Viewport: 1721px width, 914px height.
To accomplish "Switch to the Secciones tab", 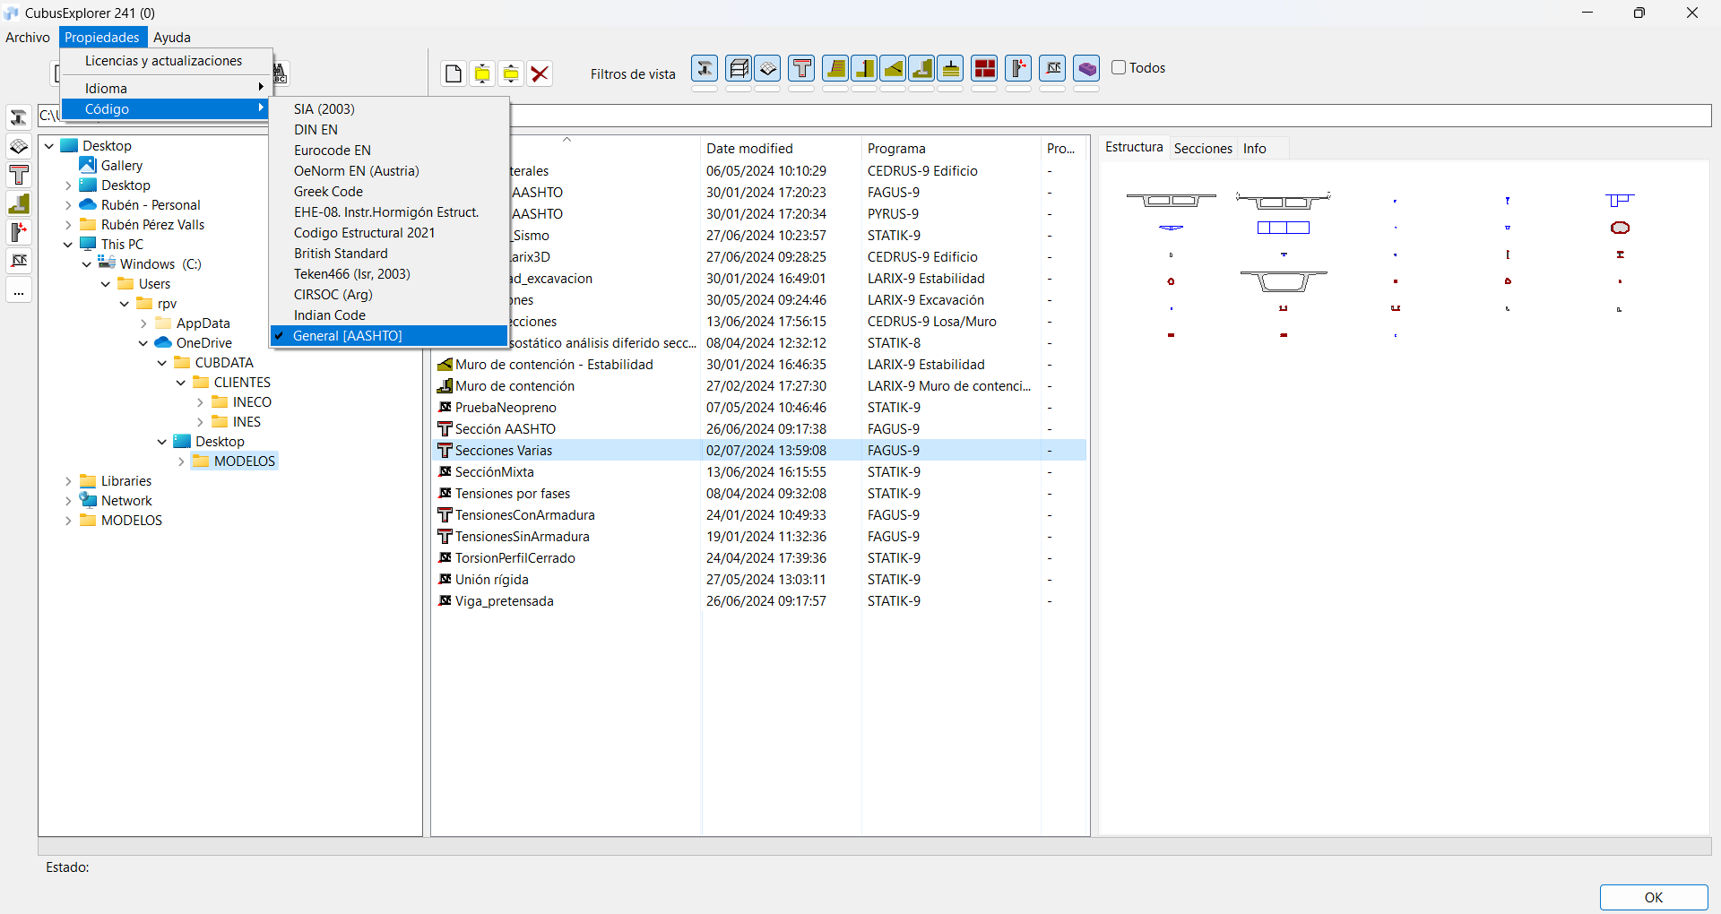I will (x=1203, y=149).
